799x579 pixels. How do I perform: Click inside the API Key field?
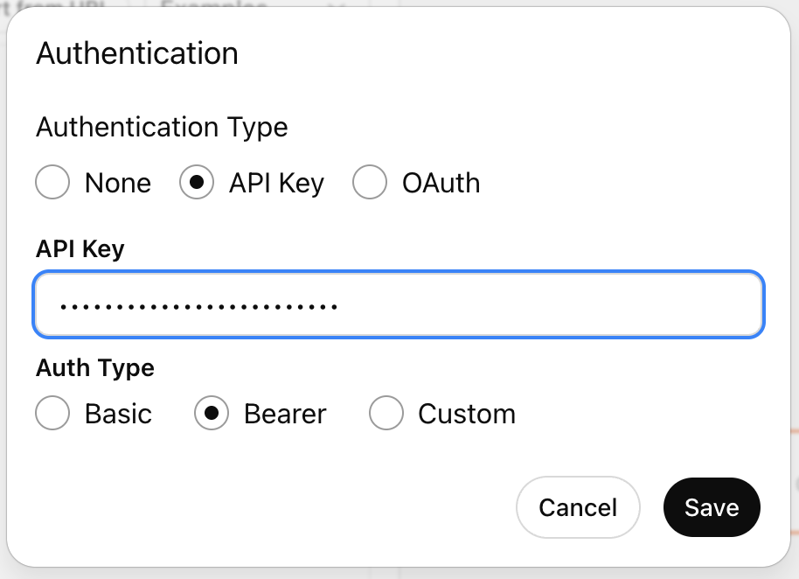(399, 303)
